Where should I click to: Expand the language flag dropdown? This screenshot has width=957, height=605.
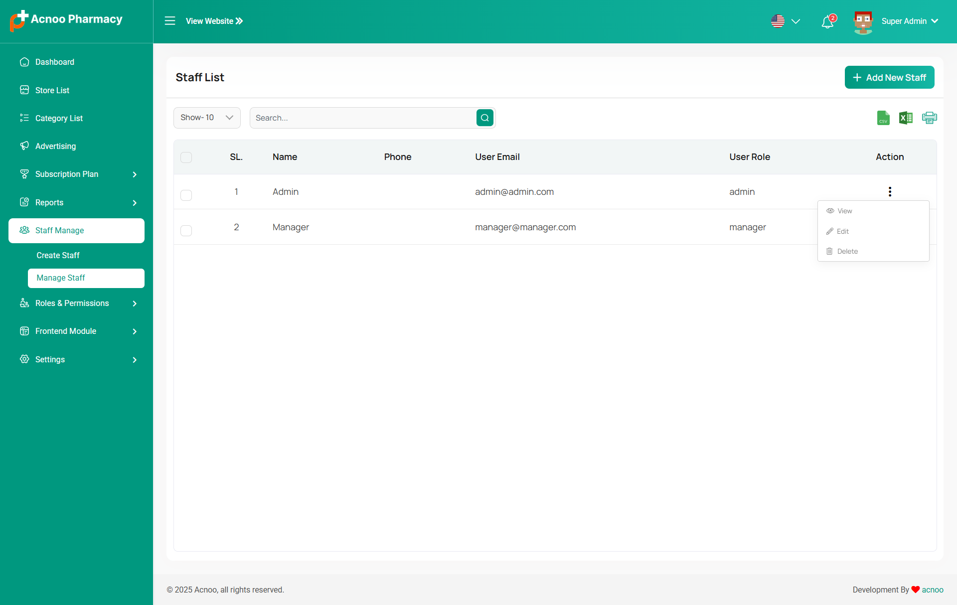[786, 21]
